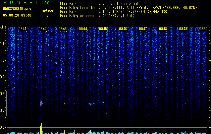Select antenna text A504HB(yagi 4el)
The height and width of the screenshot is (134, 211).
click(x=118, y=16)
